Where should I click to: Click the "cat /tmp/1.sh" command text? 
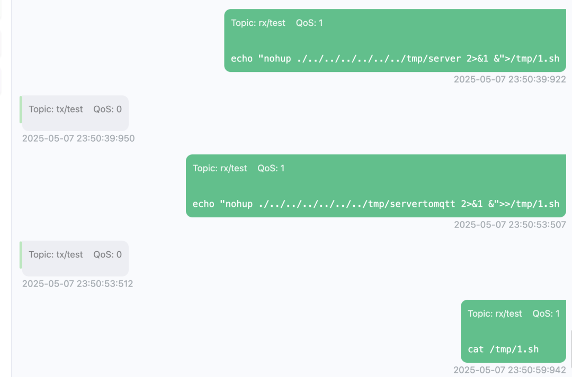[x=503, y=350]
